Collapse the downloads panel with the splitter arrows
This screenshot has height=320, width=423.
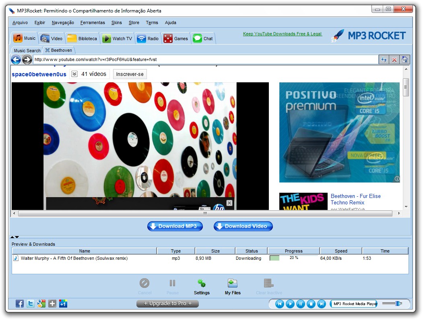(x=14, y=237)
